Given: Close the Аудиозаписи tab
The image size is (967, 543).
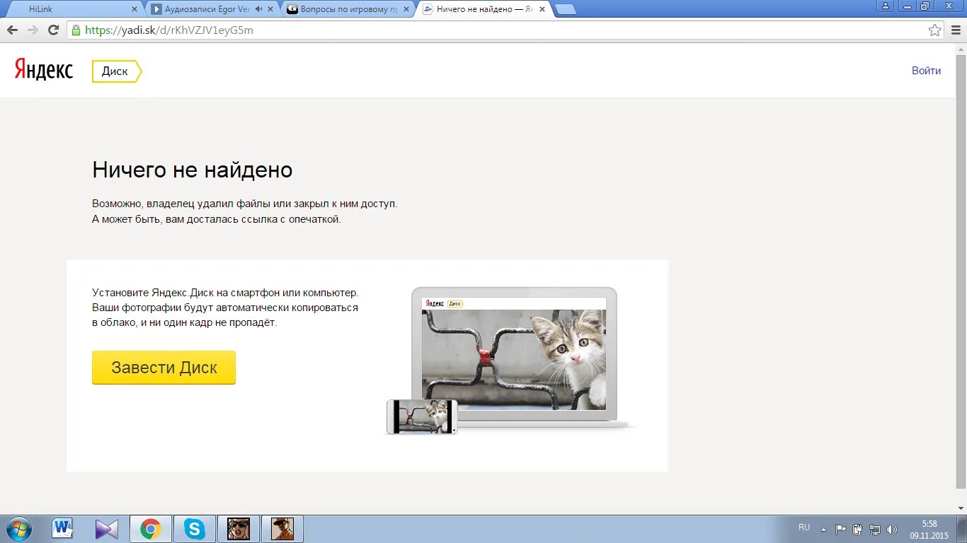Looking at the screenshot, I should 271,9.
